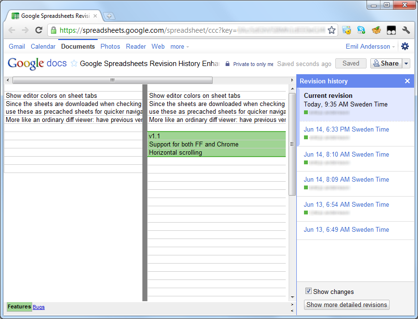Open Photos from the top bar
Image resolution: width=418 pixels, height=319 pixels.
(110, 46)
